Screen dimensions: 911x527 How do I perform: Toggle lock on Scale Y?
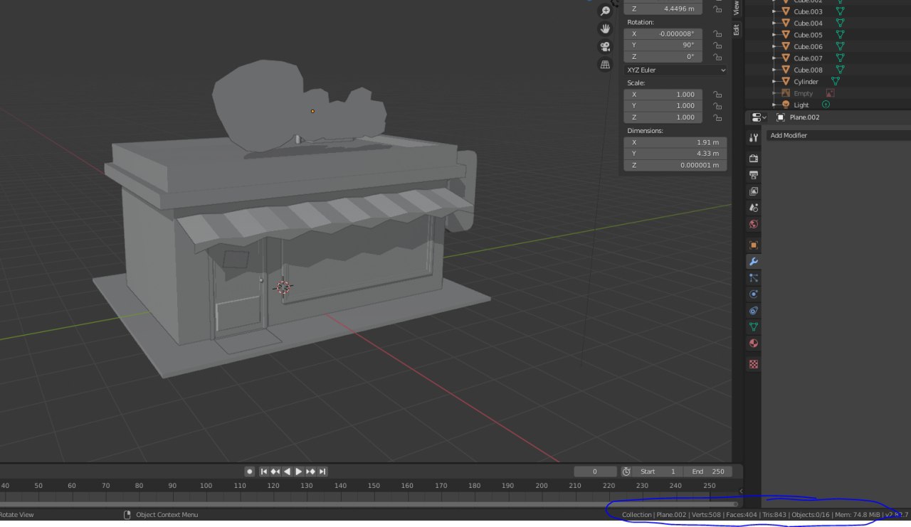click(717, 106)
